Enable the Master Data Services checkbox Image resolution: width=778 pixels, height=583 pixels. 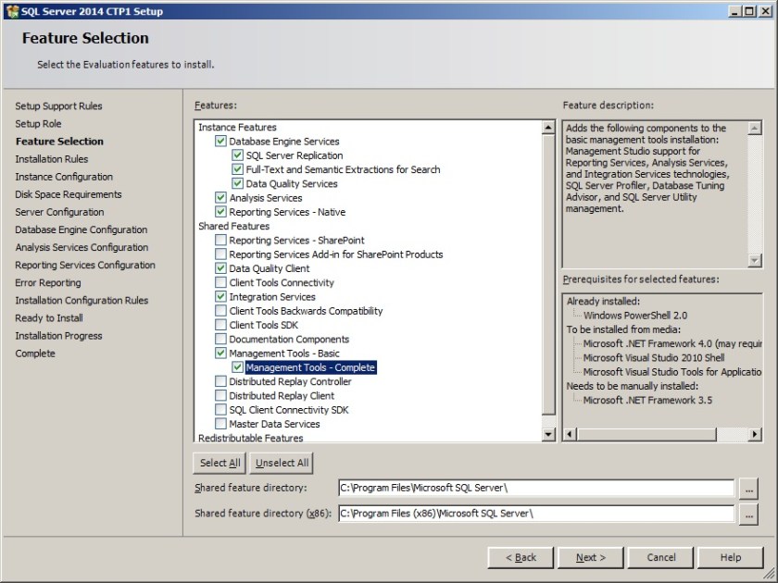(220, 424)
